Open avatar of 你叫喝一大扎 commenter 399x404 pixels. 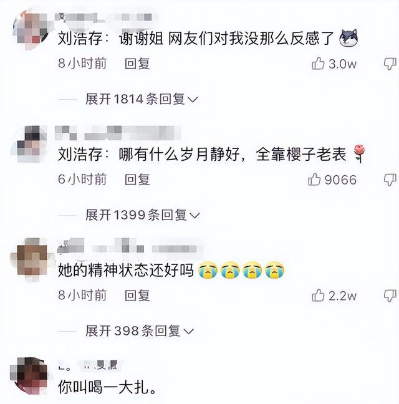(x=29, y=376)
